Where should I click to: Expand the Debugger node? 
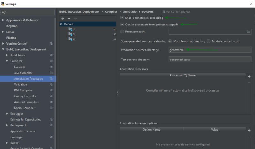pyautogui.click(x=7, y=114)
